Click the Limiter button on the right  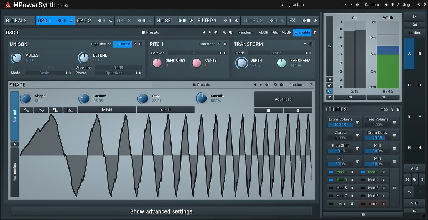pyautogui.click(x=414, y=32)
